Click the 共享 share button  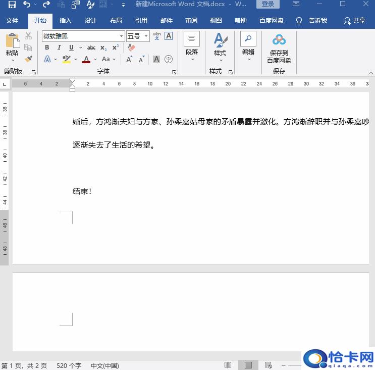354,21
